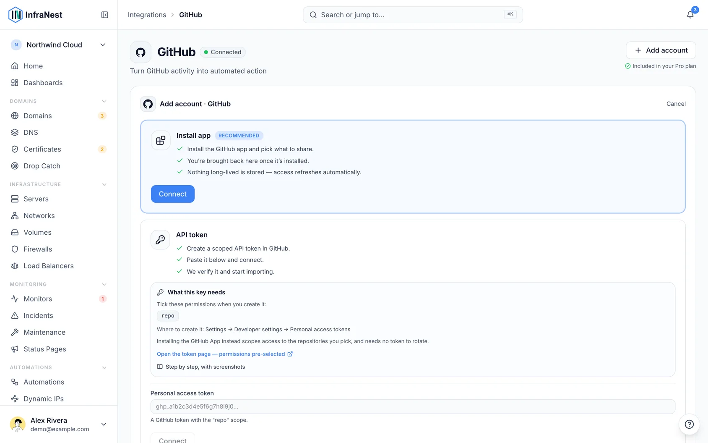The width and height of the screenshot is (708, 443).
Task: Click the Search or jump to field
Action: pyautogui.click(x=413, y=15)
